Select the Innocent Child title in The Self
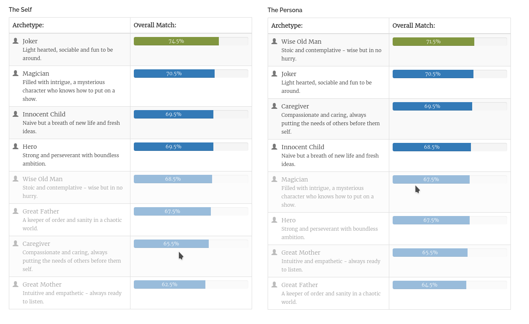This screenshot has width=529, height=324. [44, 114]
